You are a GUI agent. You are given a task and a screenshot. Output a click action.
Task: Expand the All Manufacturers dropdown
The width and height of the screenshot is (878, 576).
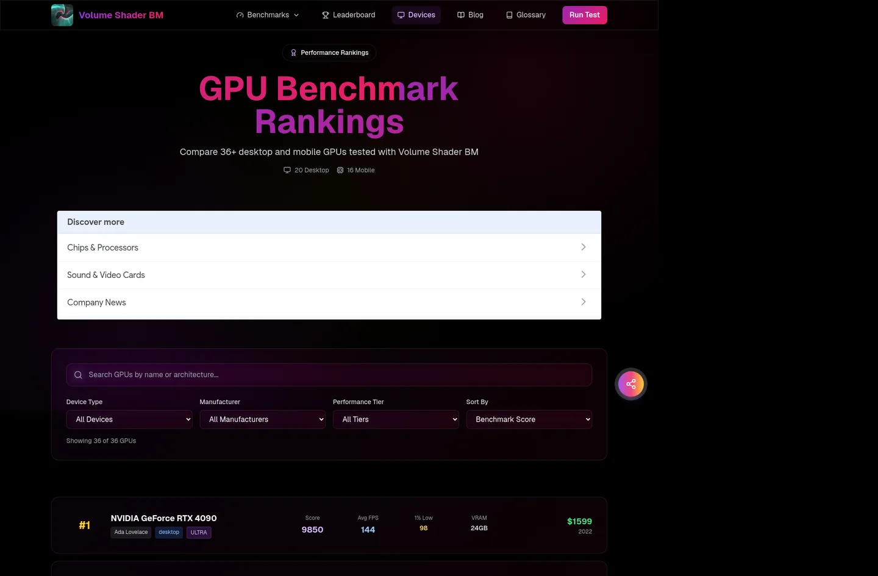click(x=263, y=419)
